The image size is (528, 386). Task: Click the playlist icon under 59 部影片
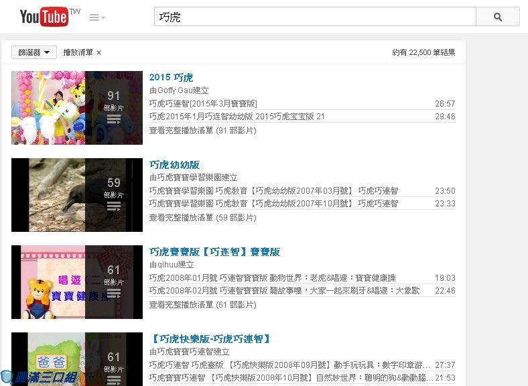click(x=114, y=206)
